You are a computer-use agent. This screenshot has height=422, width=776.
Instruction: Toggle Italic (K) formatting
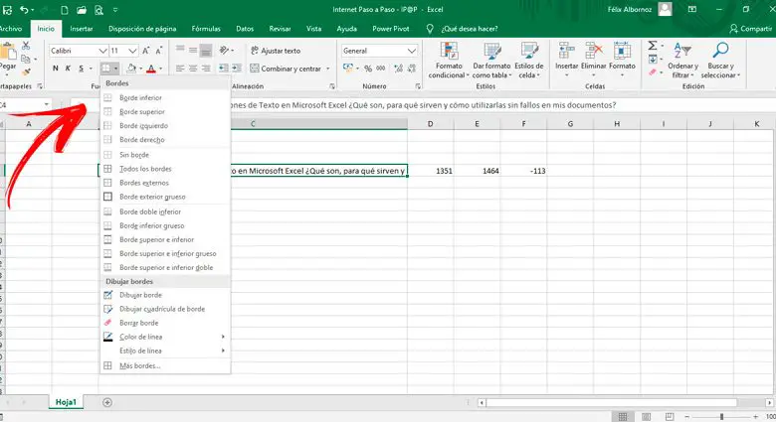(68, 69)
